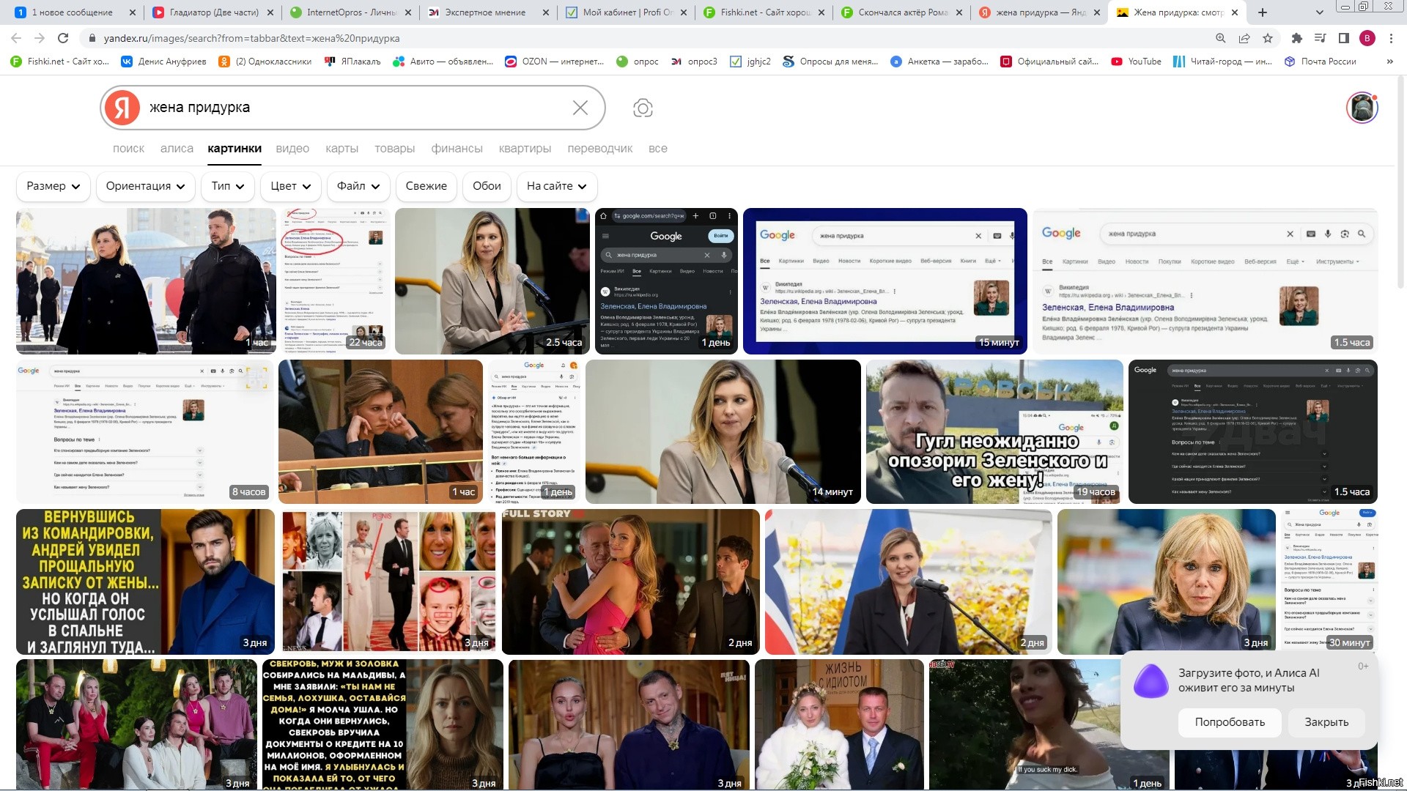Viewport: 1407px width, 791px height.
Task: Reload the page using the refresh icon
Action: coord(63,38)
